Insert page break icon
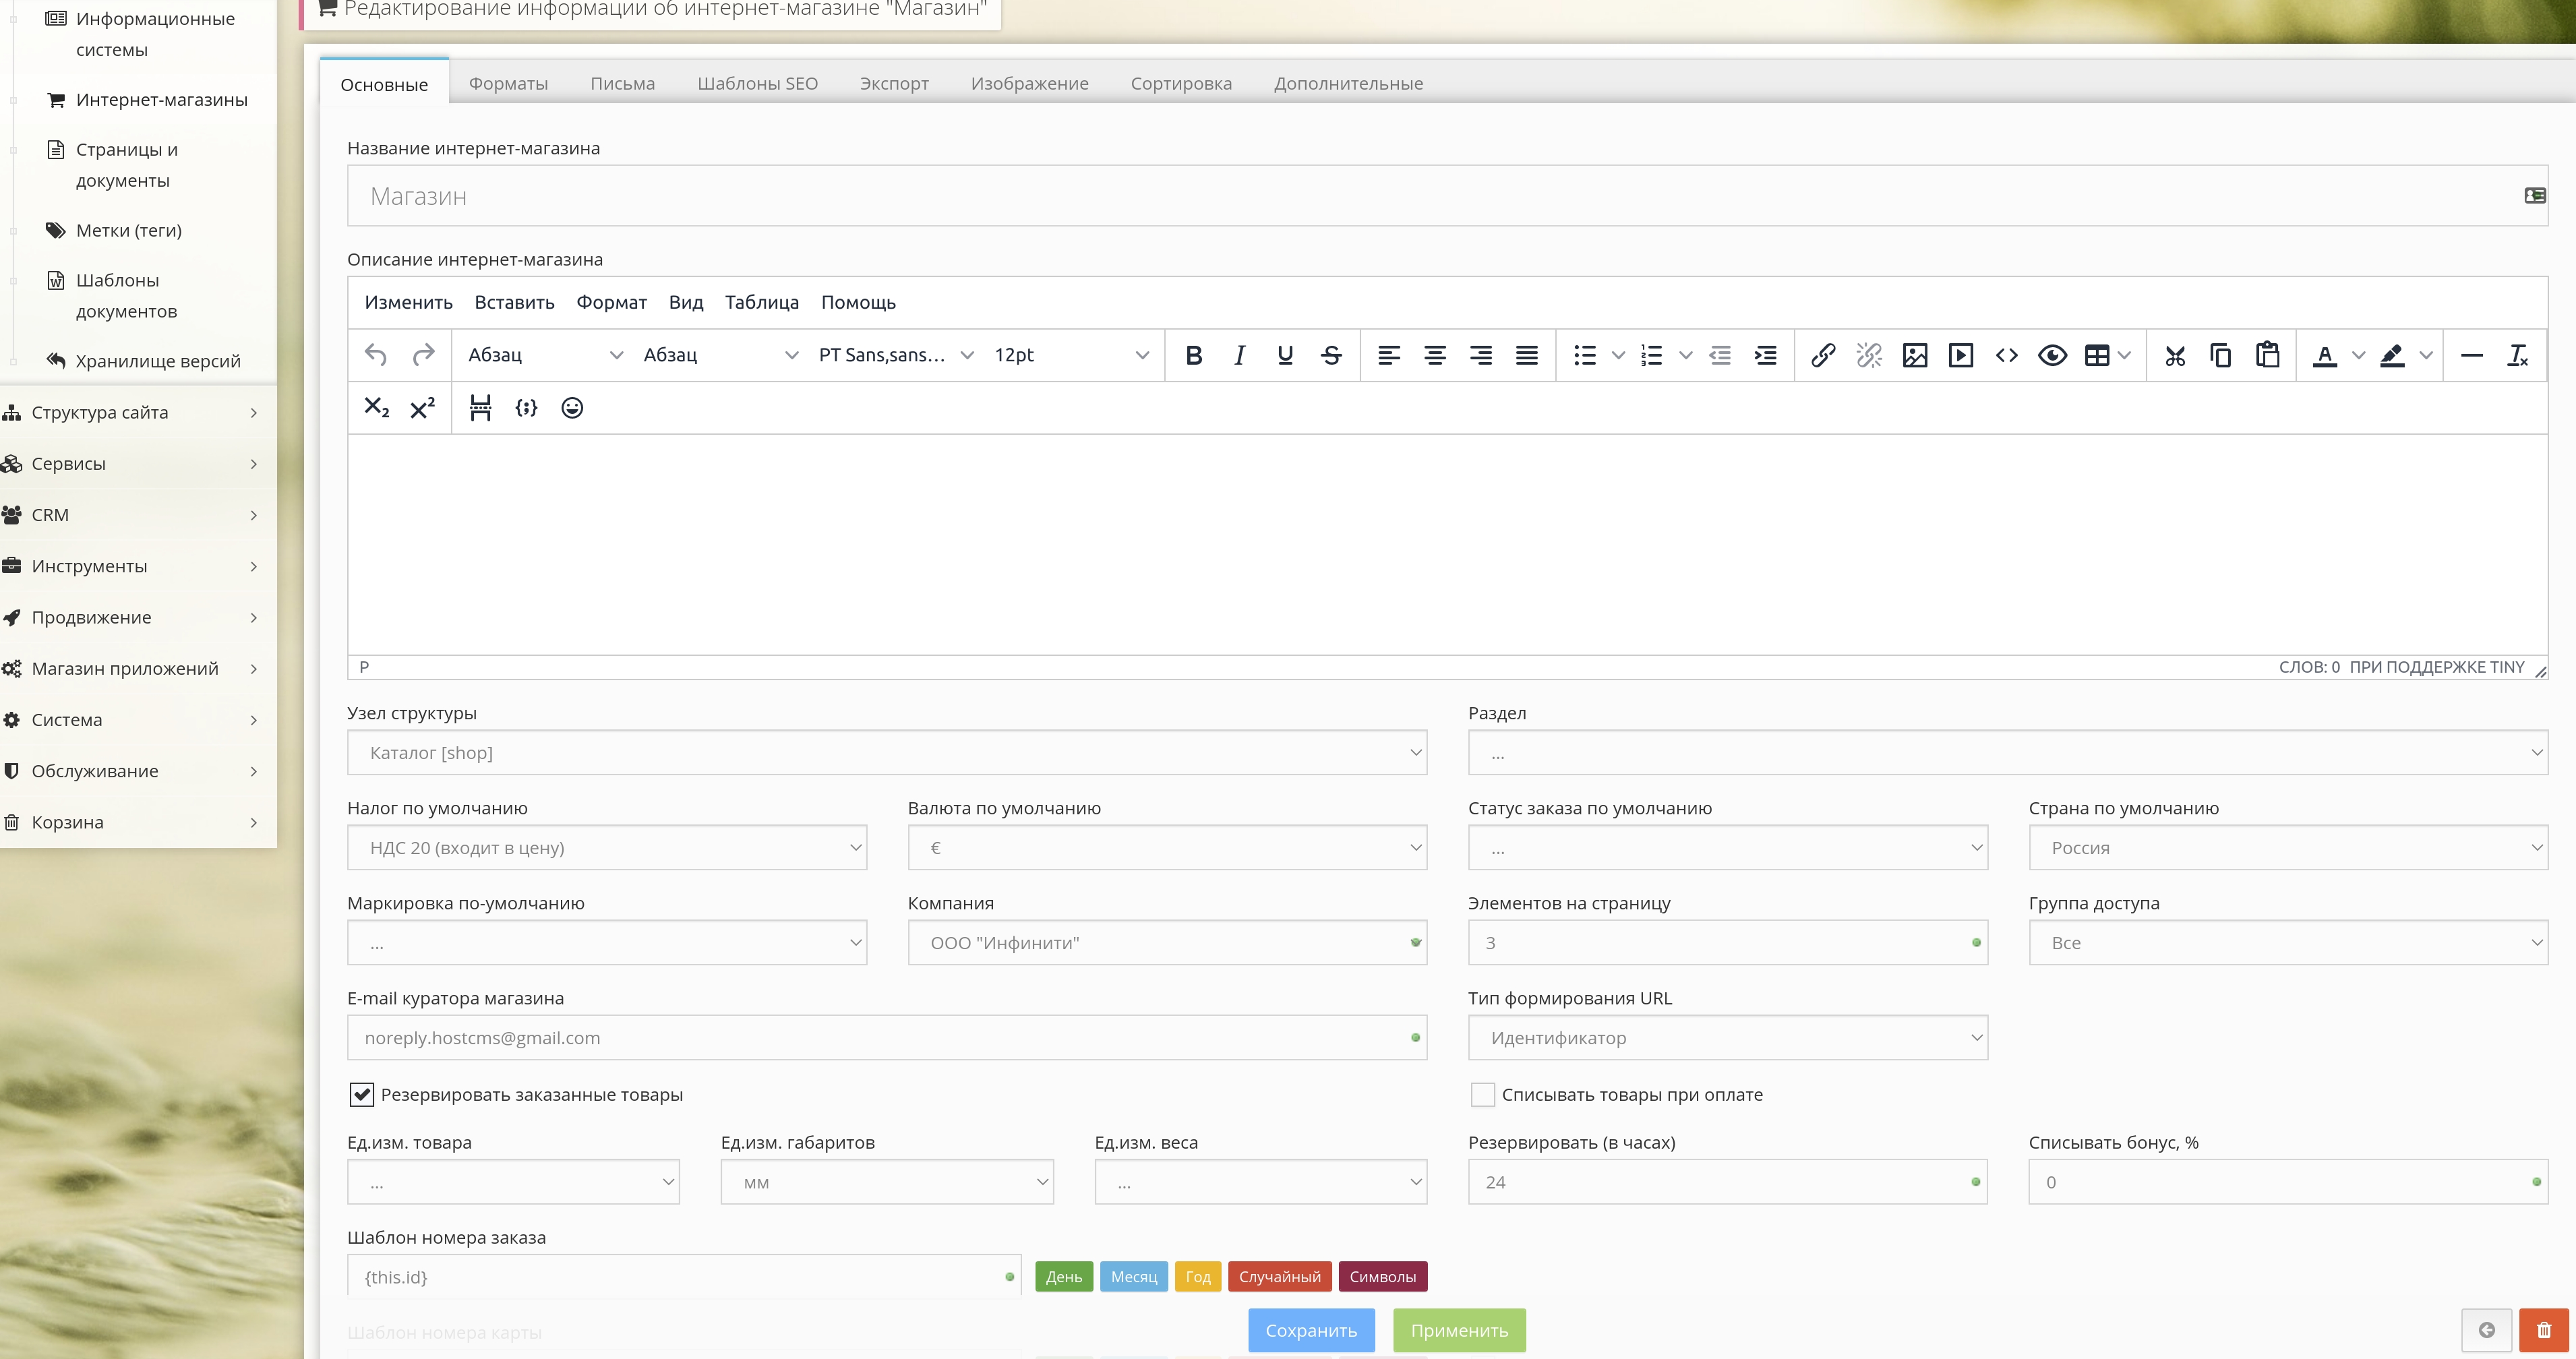The width and height of the screenshot is (2576, 1359). coord(481,408)
